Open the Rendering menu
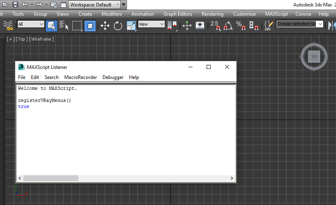Image resolution: width=336 pixels, height=205 pixels. click(x=212, y=14)
